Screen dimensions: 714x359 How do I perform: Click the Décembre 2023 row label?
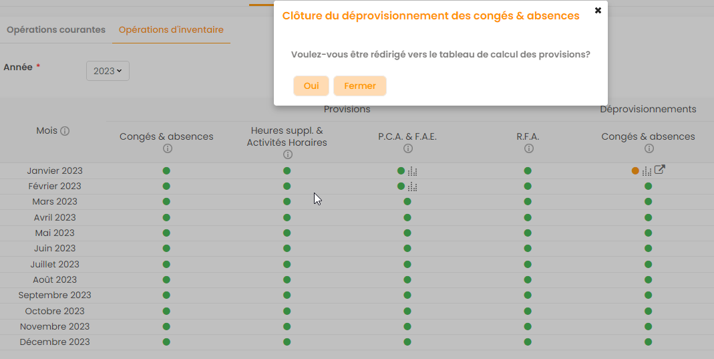[55, 342]
